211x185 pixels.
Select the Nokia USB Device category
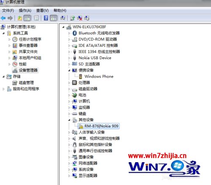tap(95, 58)
